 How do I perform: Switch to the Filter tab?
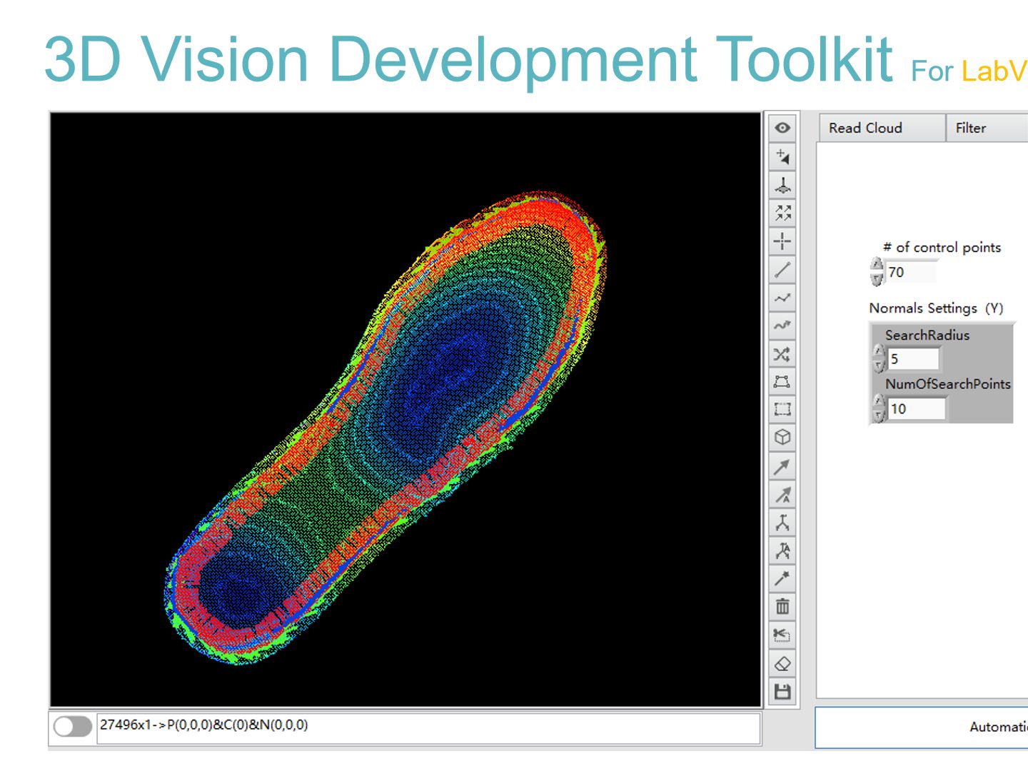tap(969, 128)
